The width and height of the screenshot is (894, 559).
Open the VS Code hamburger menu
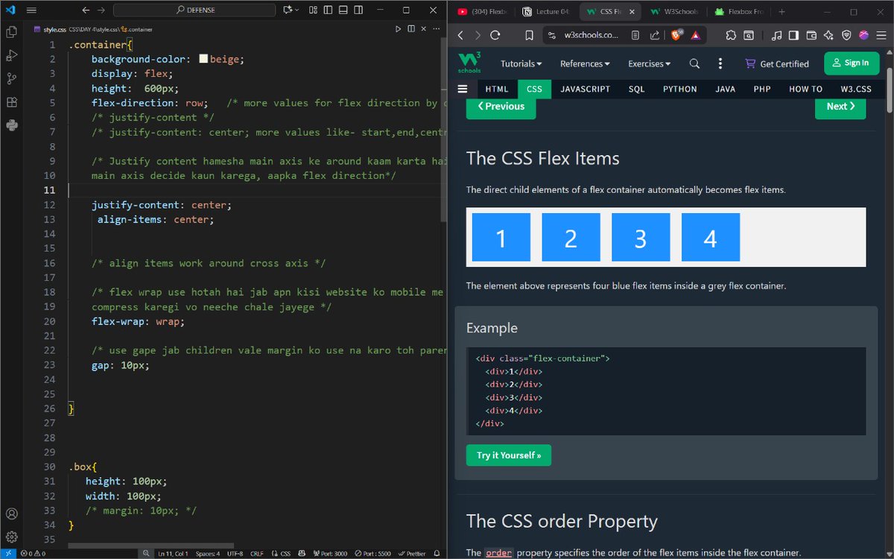coord(31,10)
